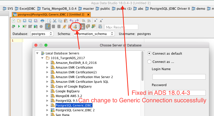214x116 pixels.
Task: Switch to the abc tab
Action: (138, 9)
